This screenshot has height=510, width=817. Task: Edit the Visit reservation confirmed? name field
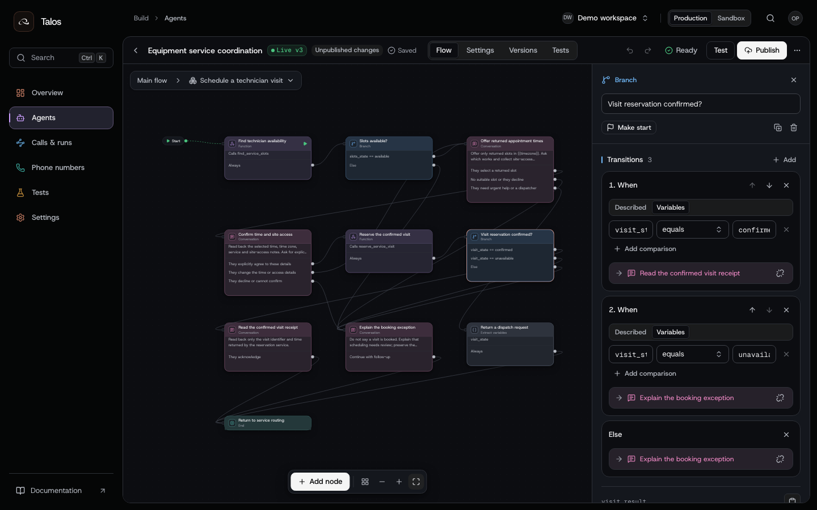click(x=701, y=104)
